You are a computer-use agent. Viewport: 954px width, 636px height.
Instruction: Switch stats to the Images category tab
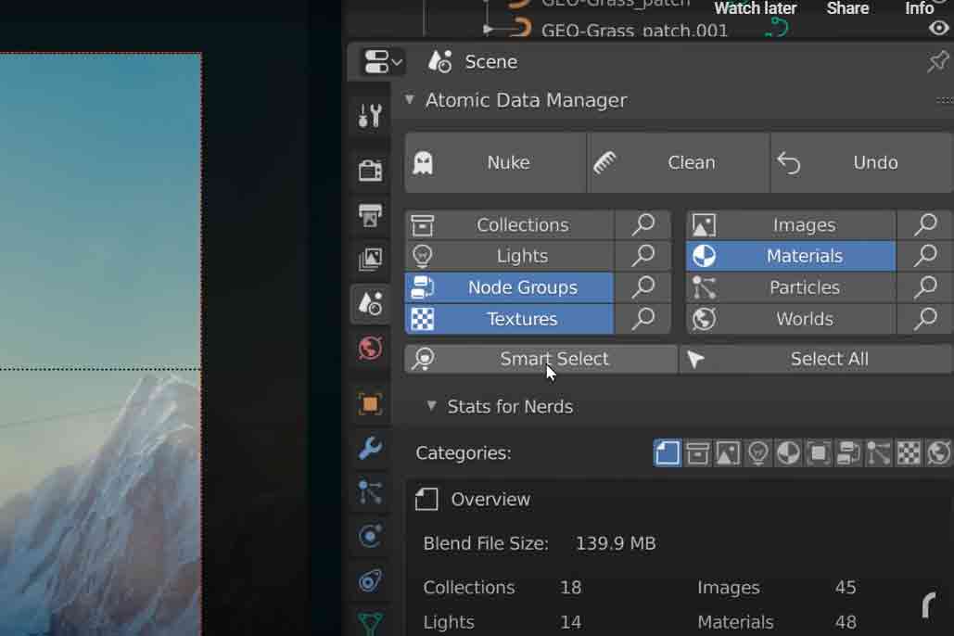[x=728, y=453]
